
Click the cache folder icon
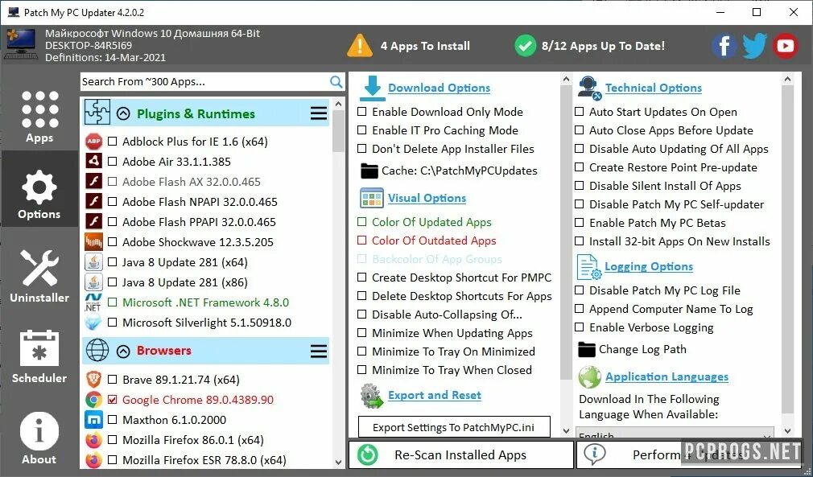pyautogui.click(x=369, y=171)
